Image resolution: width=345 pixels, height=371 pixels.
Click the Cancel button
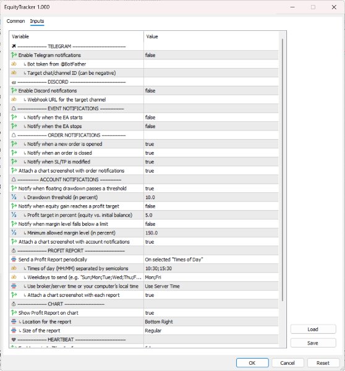pos(287,363)
